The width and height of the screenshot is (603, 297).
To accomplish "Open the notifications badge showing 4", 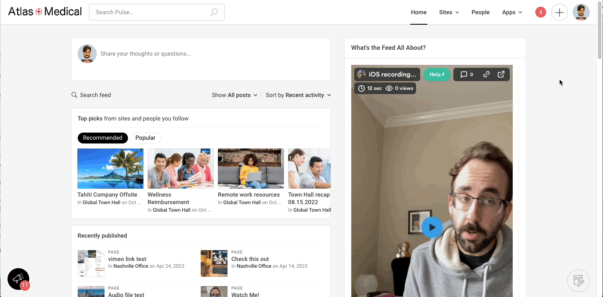I will [540, 12].
